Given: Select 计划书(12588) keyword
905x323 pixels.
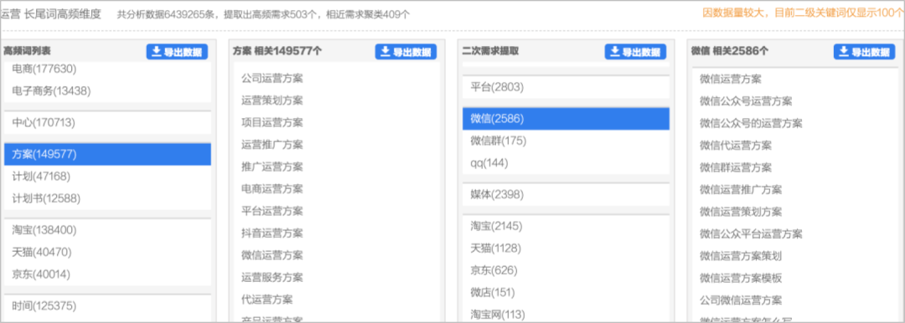Looking at the screenshot, I should point(46,197).
